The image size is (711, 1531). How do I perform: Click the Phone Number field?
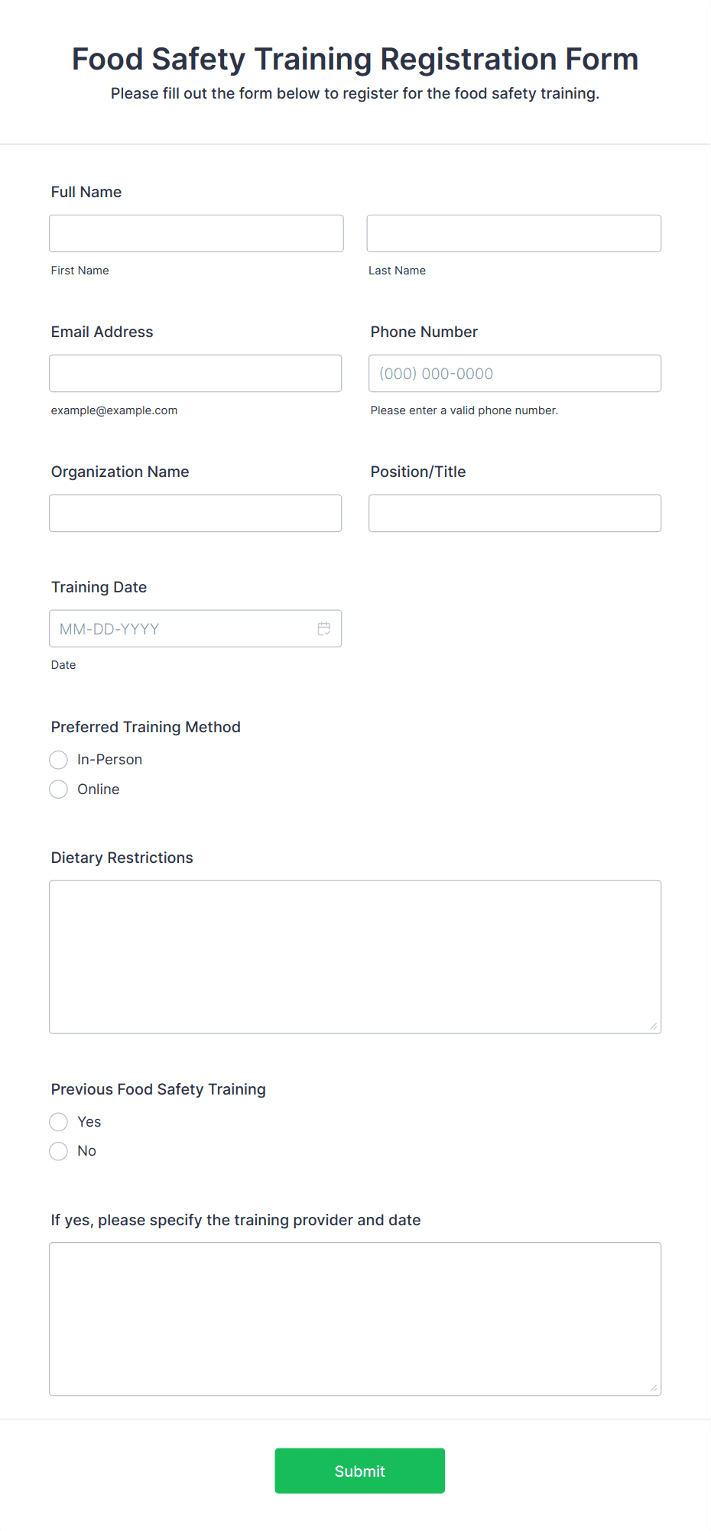click(515, 373)
